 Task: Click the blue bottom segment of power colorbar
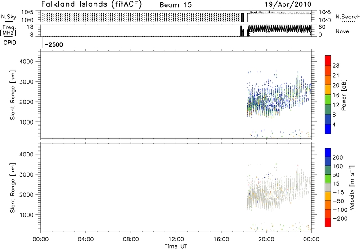click(328, 129)
